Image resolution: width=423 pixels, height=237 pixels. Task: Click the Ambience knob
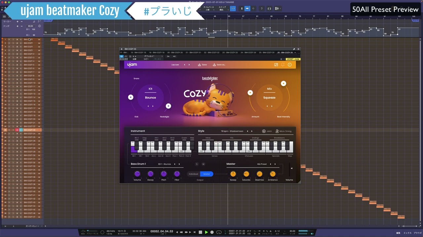click(273, 174)
